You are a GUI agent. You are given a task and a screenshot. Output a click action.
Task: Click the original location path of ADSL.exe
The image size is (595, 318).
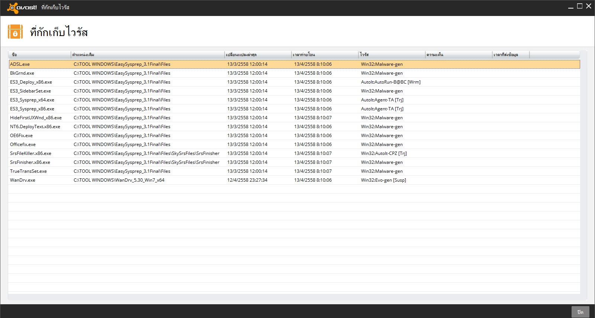click(x=122, y=64)
